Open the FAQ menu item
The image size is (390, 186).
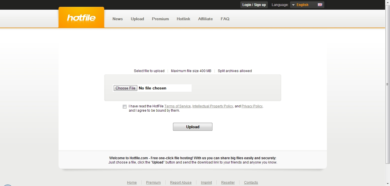pos(225,19)
